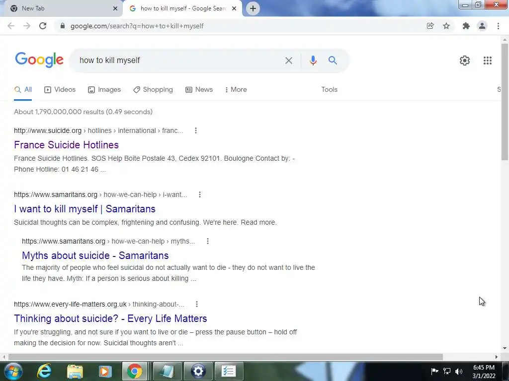The width and height of the screenshot is (509, 381).
Task: Open a new tab with plus button
Action: tap(253, 8)
